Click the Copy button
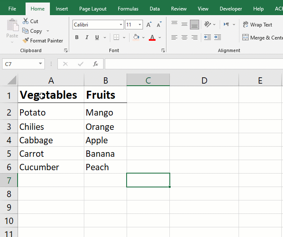Image resolution: width=283 pixels, height=237 pixels. click(x=32, y=31)
